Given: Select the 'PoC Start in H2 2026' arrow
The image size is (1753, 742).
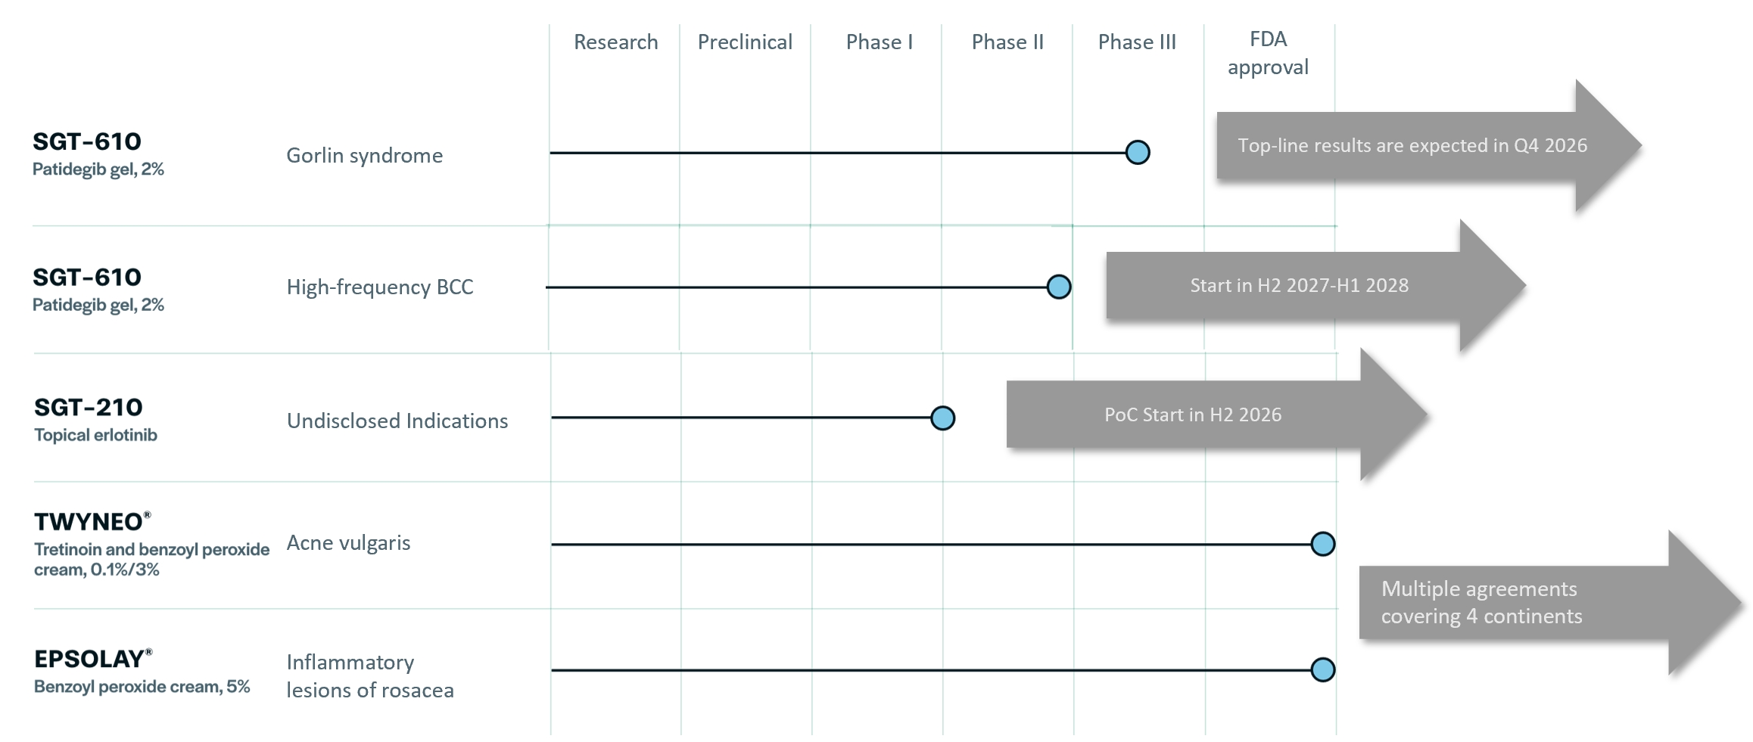Looking at the screenshot, I should [x=1193, y=414].
